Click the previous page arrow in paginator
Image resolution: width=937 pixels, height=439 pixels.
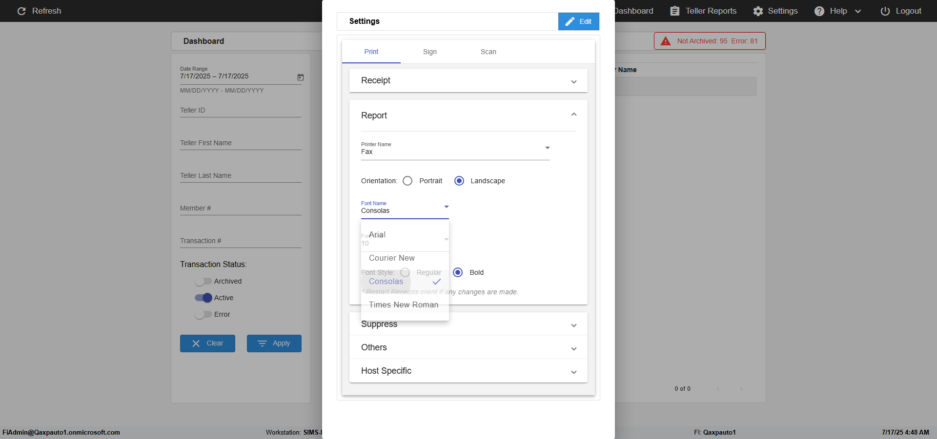718,389
